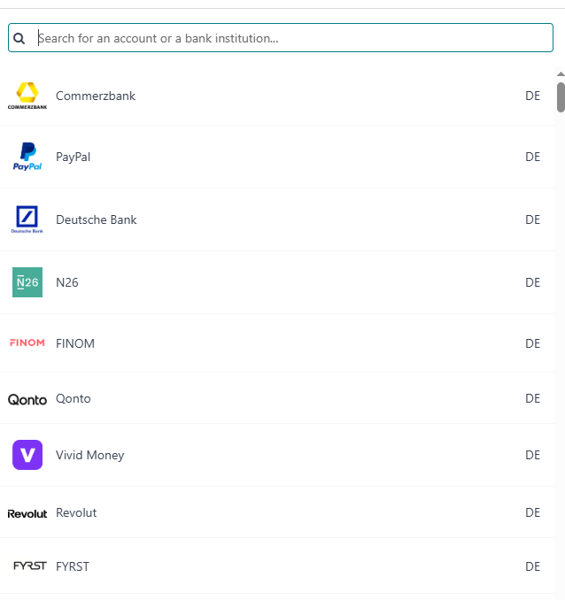The height and width of the screenshot is (600, 565).
Task: Click the FYRST logo icon
Action: point(27,566)
